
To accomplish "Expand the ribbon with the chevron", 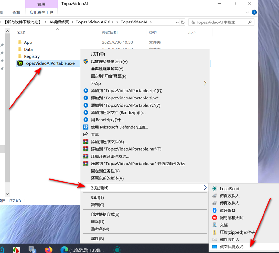I will pyautogui.click(x=247, y=12).
